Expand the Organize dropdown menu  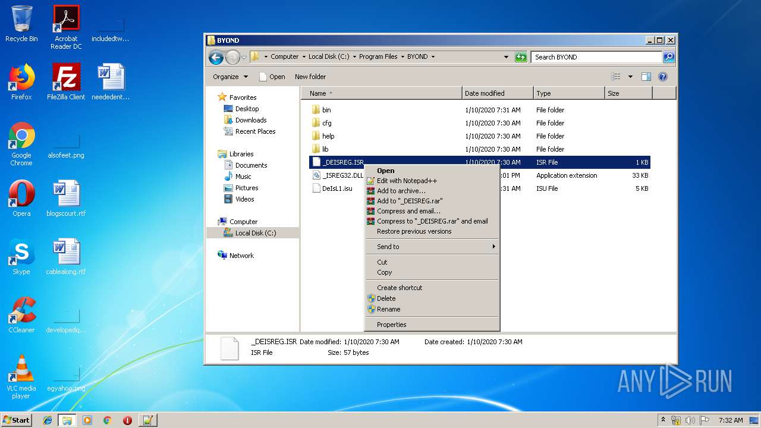pyautogui.click(x=230, y=77)
